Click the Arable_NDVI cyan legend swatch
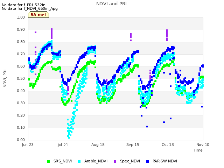This screenshot has height=168, width=224. [79, 161]
